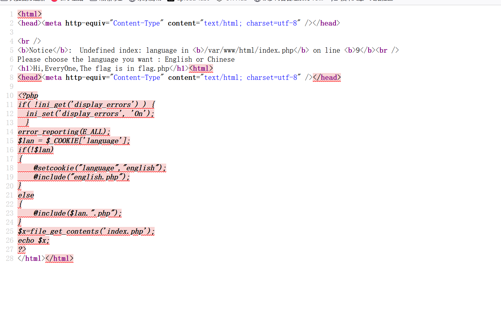Click the "<?php" opening tag line
501x331 pixels.
(28, 96)
